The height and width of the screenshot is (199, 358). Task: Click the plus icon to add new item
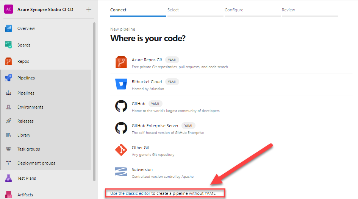click(x=89, y=9)
